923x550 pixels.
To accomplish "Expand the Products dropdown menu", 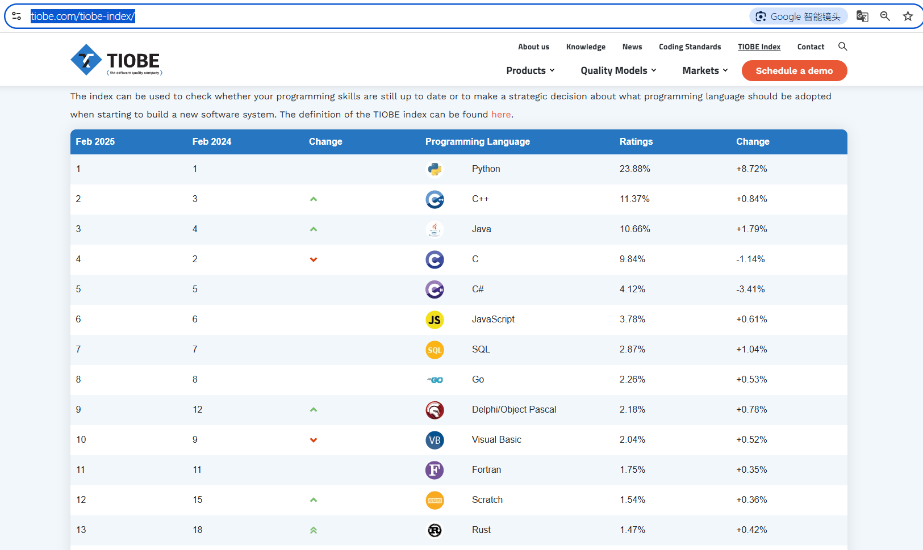I will point(531,70).
